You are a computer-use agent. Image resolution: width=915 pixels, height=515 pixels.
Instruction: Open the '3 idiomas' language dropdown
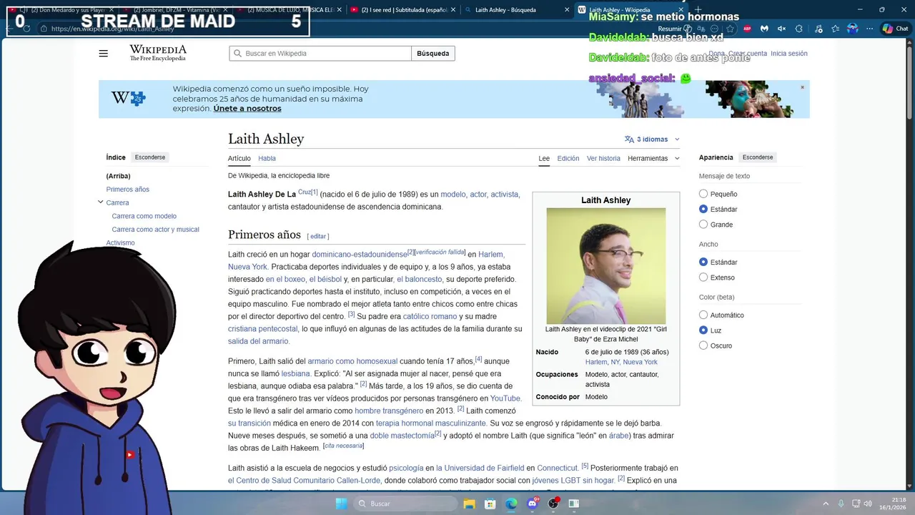[x=652, y=139]
